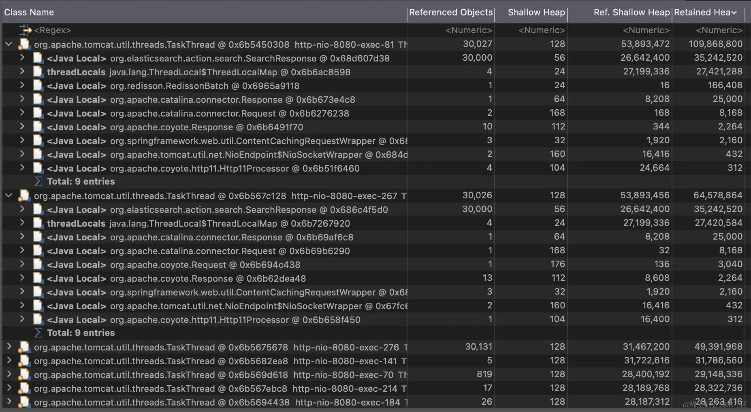
Task: Expand the http-nio-8080-exec-70 thread row
Action: click(9, 374)
